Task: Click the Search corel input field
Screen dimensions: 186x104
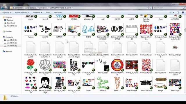Action: click(x=169, y=8)
